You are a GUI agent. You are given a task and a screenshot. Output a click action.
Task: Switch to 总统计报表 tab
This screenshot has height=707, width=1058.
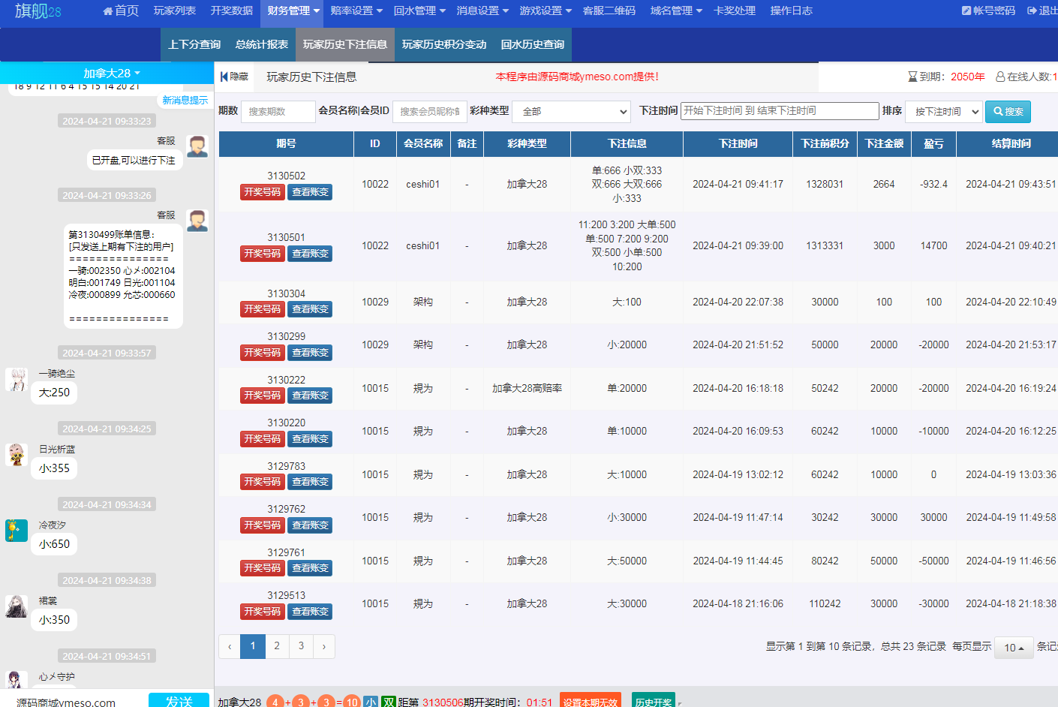point(262,45)
